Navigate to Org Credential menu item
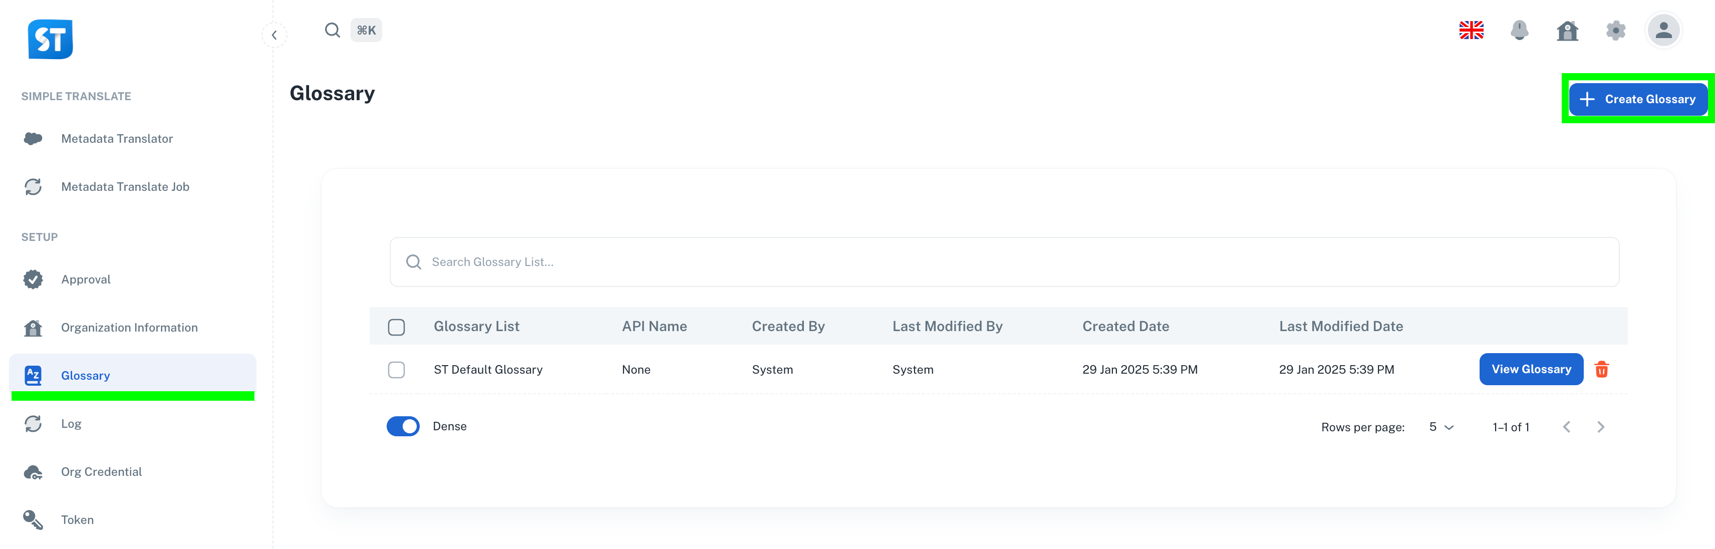This screenshot has height=549, width=1715. pyautogui.click(x=101, y=471)
